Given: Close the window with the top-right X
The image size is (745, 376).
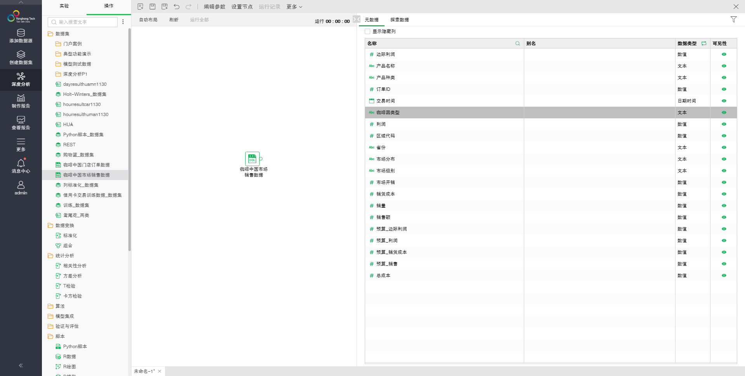Looking at the screenshot, I should point(736,7).
